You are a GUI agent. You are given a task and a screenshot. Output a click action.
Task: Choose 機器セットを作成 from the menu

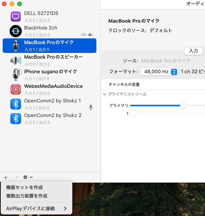pyautogui.click(x=24, y=187)
